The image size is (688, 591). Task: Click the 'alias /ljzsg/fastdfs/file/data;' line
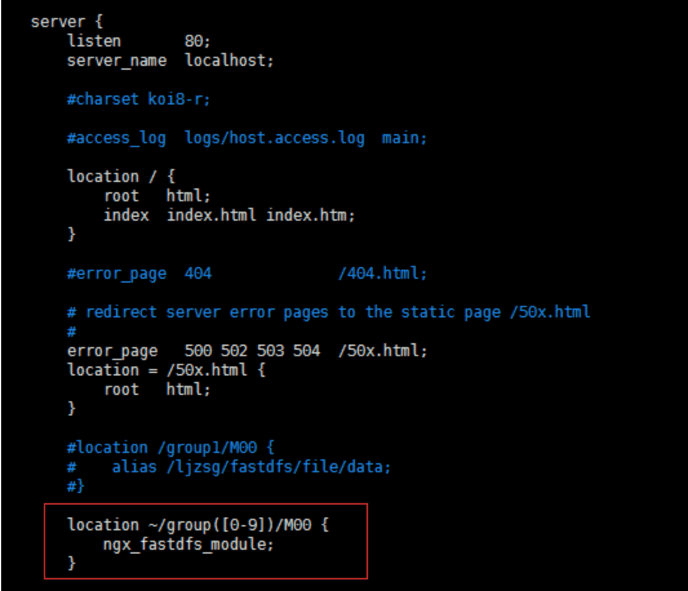point(251,467)
